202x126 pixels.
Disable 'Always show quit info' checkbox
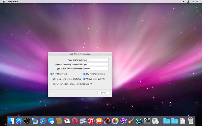tap(85, 79)
